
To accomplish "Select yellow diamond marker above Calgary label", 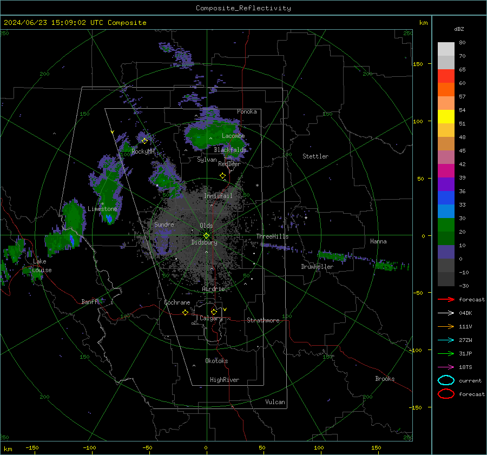I will (214, 312).
